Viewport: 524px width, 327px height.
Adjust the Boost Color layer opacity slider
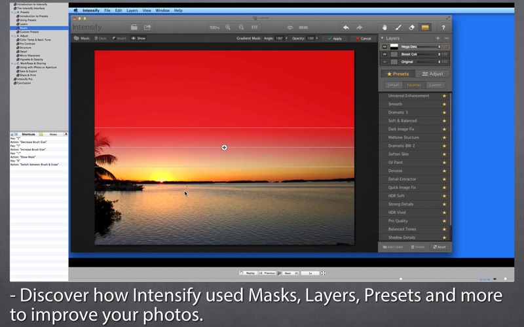coord(429,54)
